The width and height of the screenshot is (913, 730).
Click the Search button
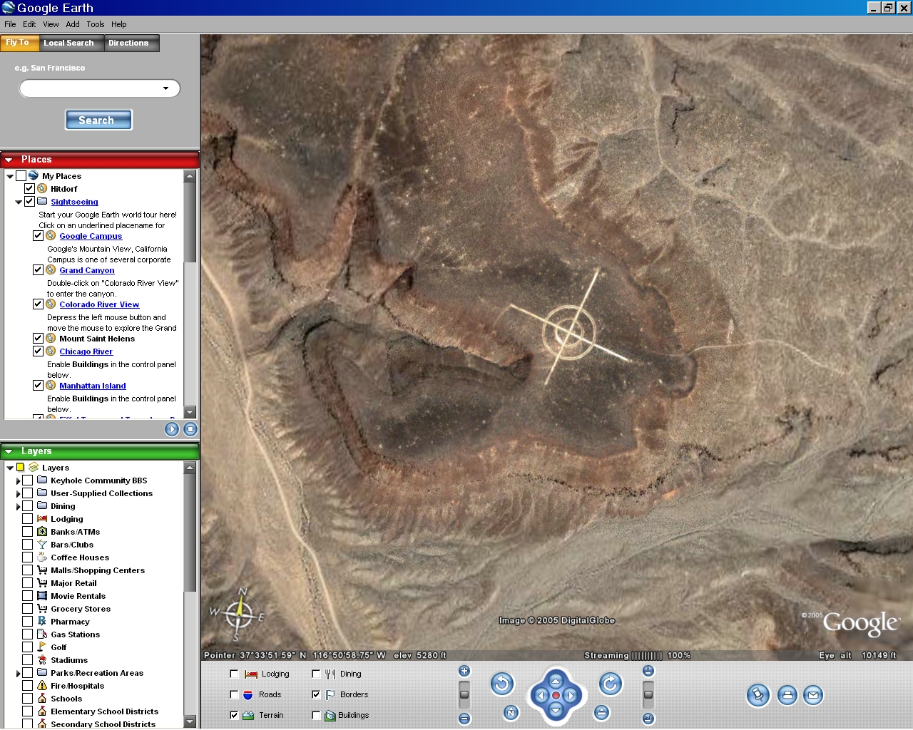(x=98, y=120)
